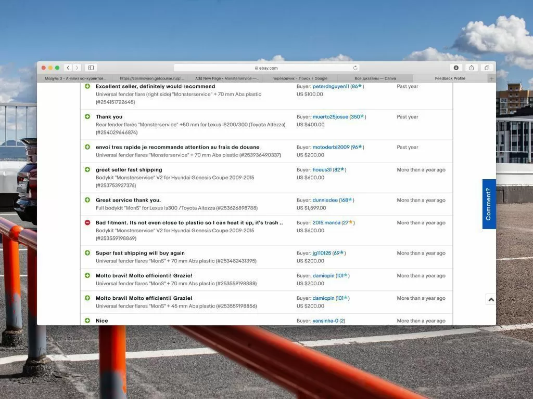Open the Safari downloads icon
533x399 pixels.
coord(456,68)
